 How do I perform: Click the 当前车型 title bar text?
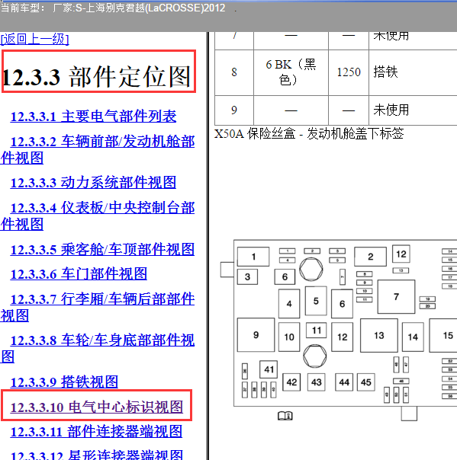pos(113,8)
